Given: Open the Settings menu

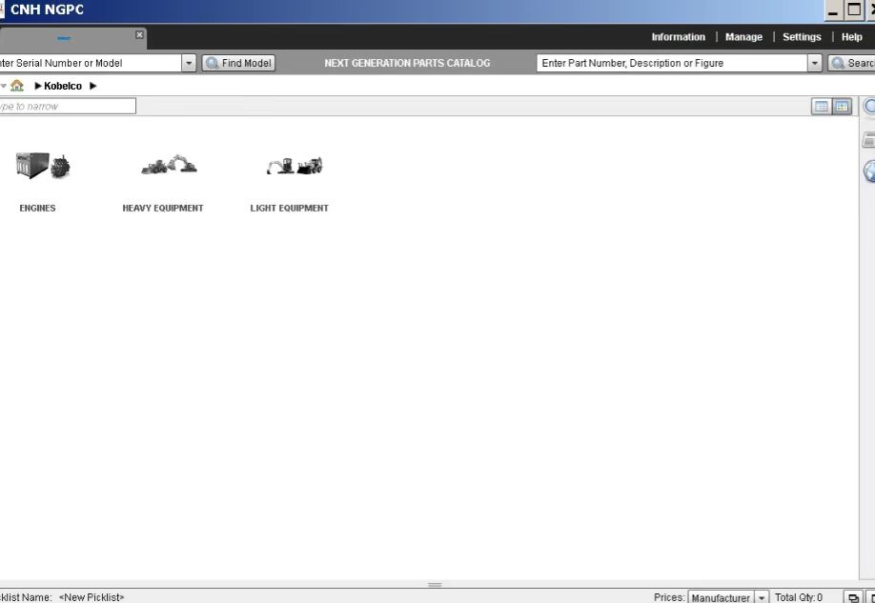Looking at the screenshot, I should click(802, 37).
